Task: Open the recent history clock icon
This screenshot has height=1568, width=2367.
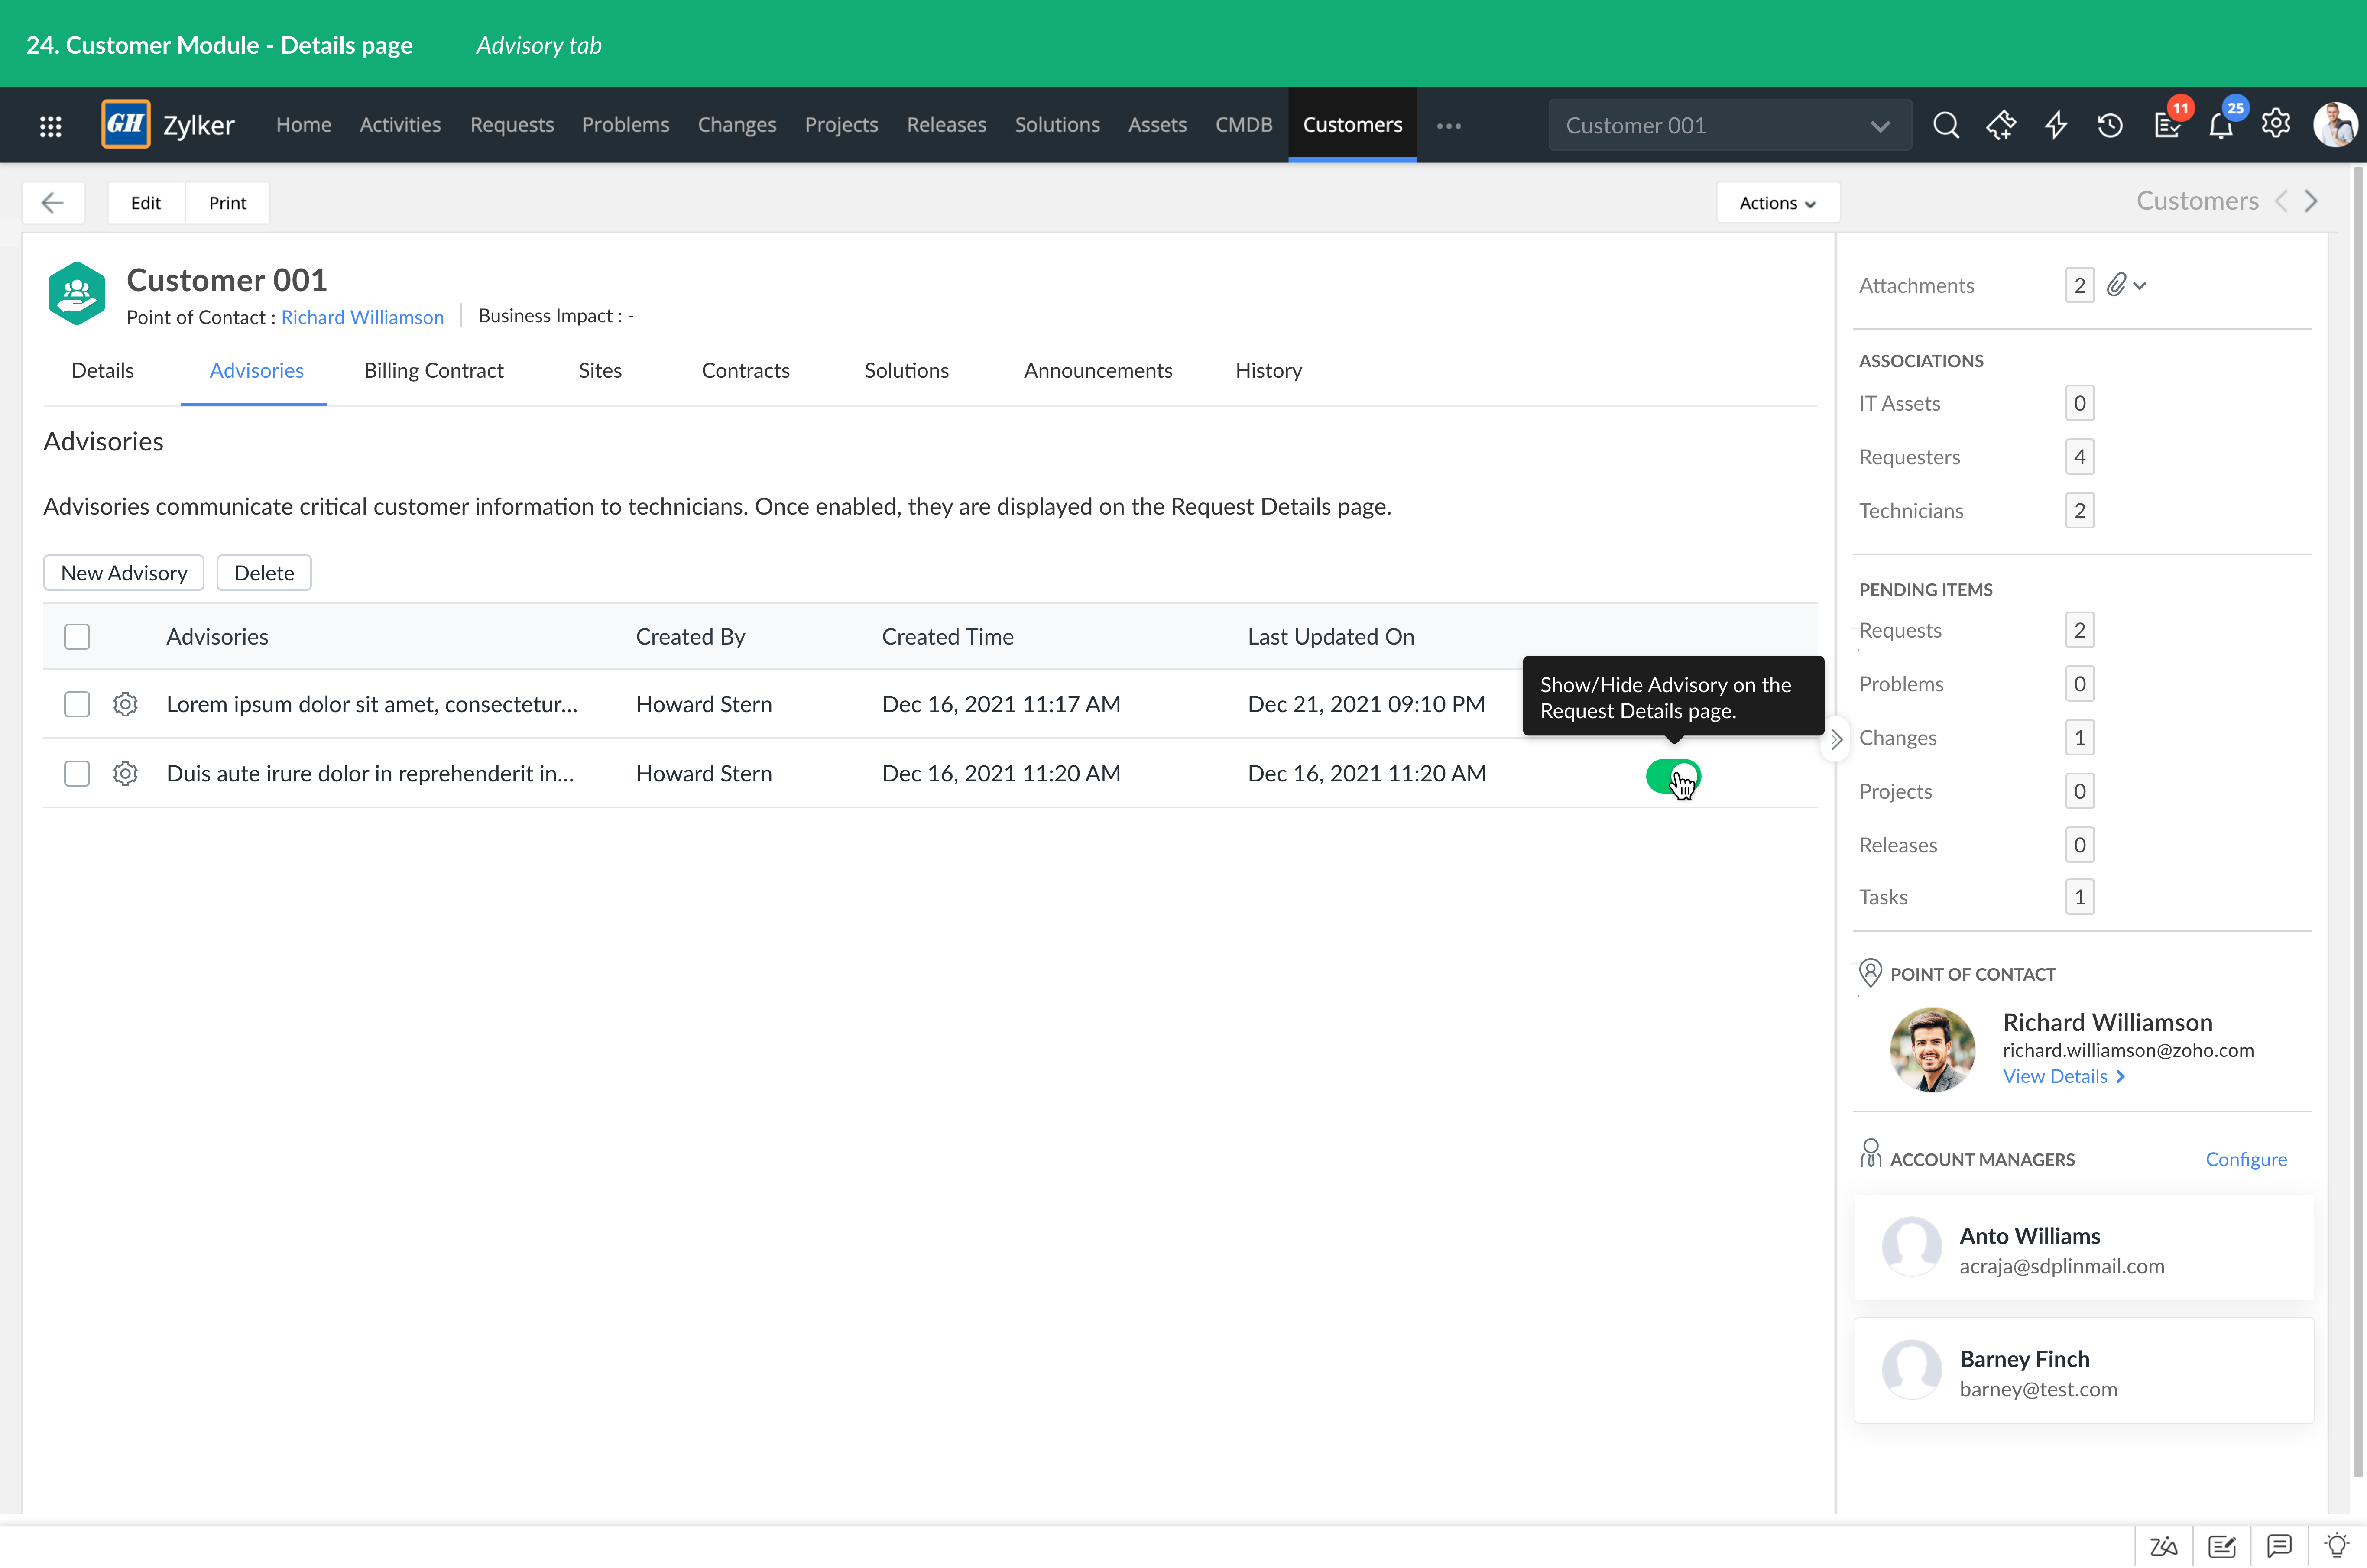Action: (2110, 125)
